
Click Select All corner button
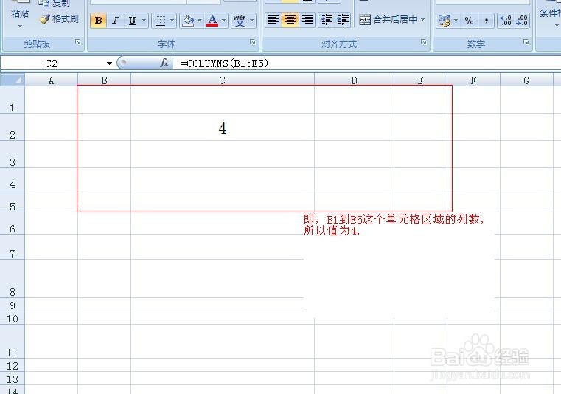coord(13,80)
